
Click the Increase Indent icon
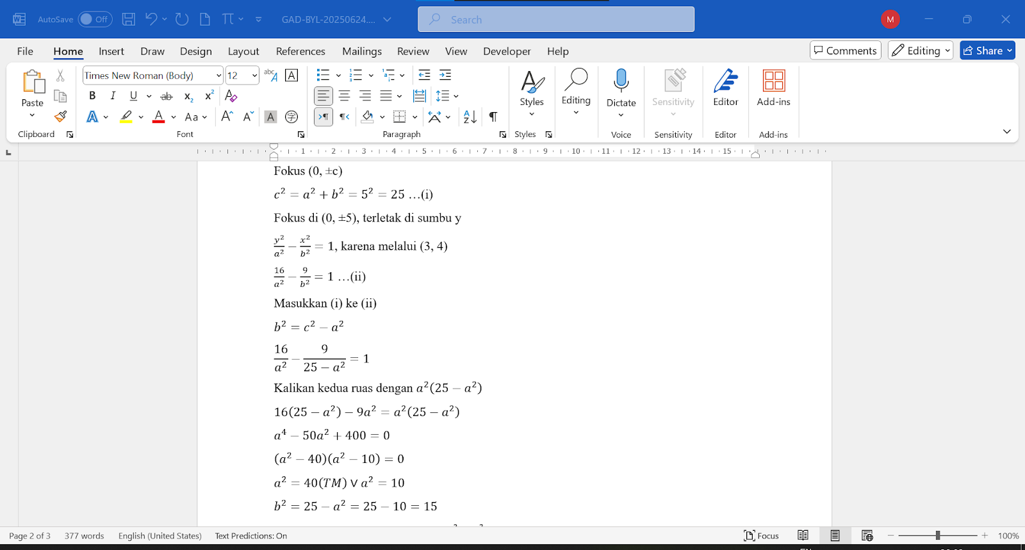(445, 76)
